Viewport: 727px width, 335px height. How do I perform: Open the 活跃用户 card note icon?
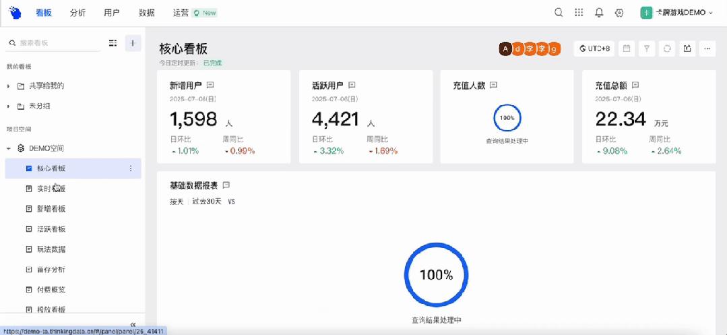352,85
